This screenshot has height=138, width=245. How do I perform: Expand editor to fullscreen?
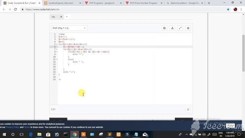180,28
